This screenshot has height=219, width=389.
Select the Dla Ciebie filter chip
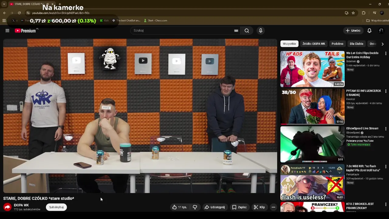pyautogui.click(x=356, y=44)
